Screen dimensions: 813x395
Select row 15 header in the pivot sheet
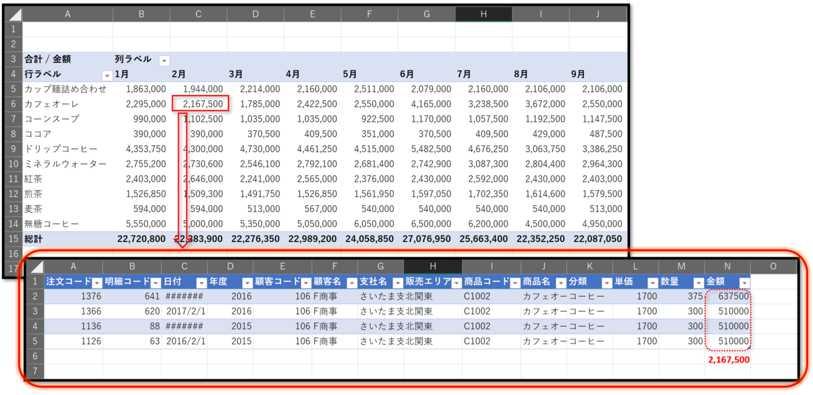14,239
